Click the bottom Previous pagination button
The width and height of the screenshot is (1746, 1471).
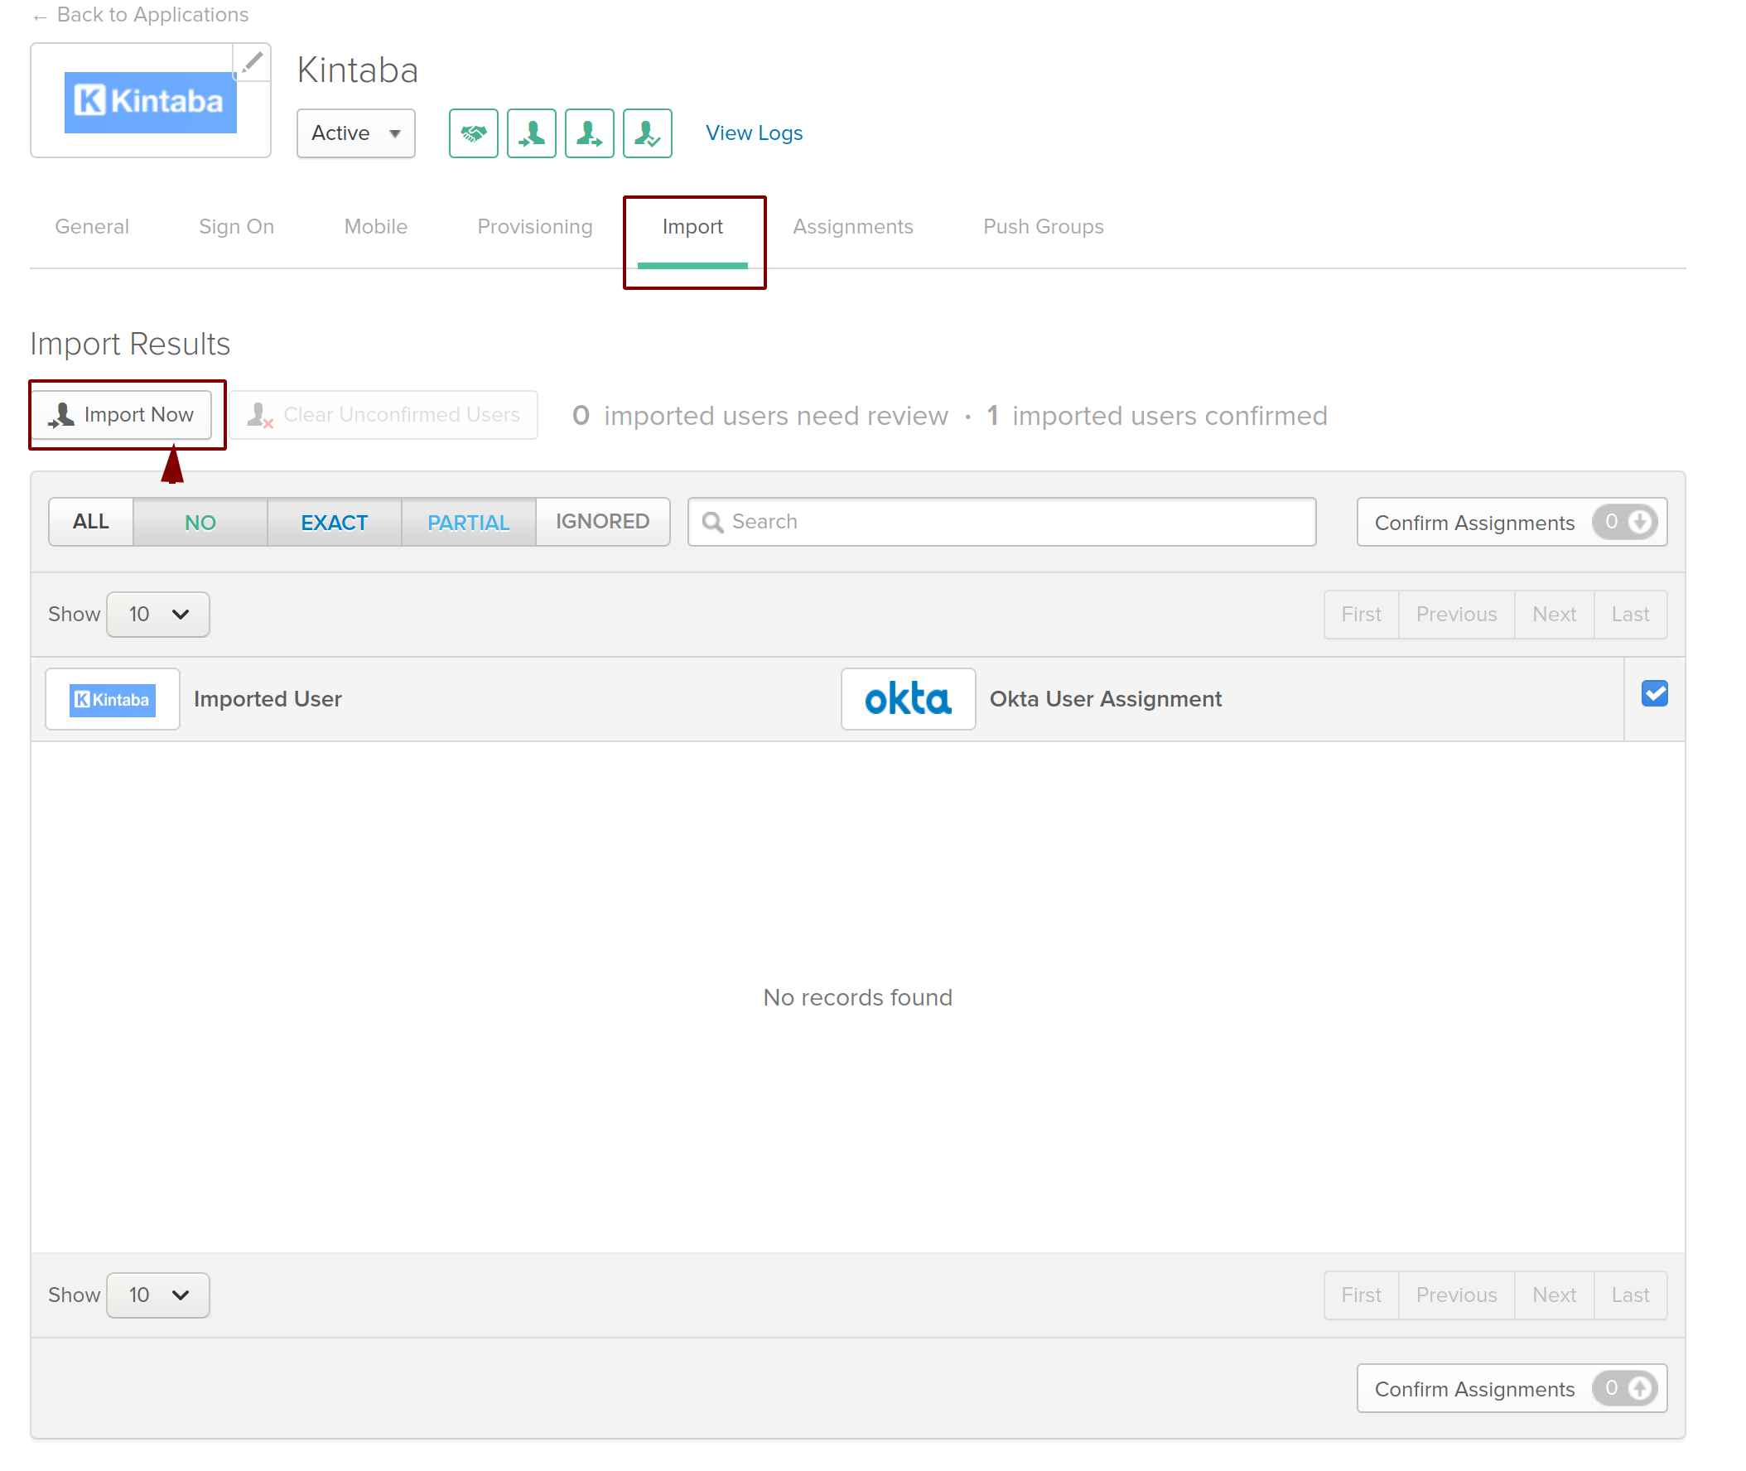point(1457,1295)
